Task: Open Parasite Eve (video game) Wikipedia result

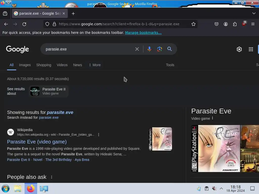Action: (37, 142)
